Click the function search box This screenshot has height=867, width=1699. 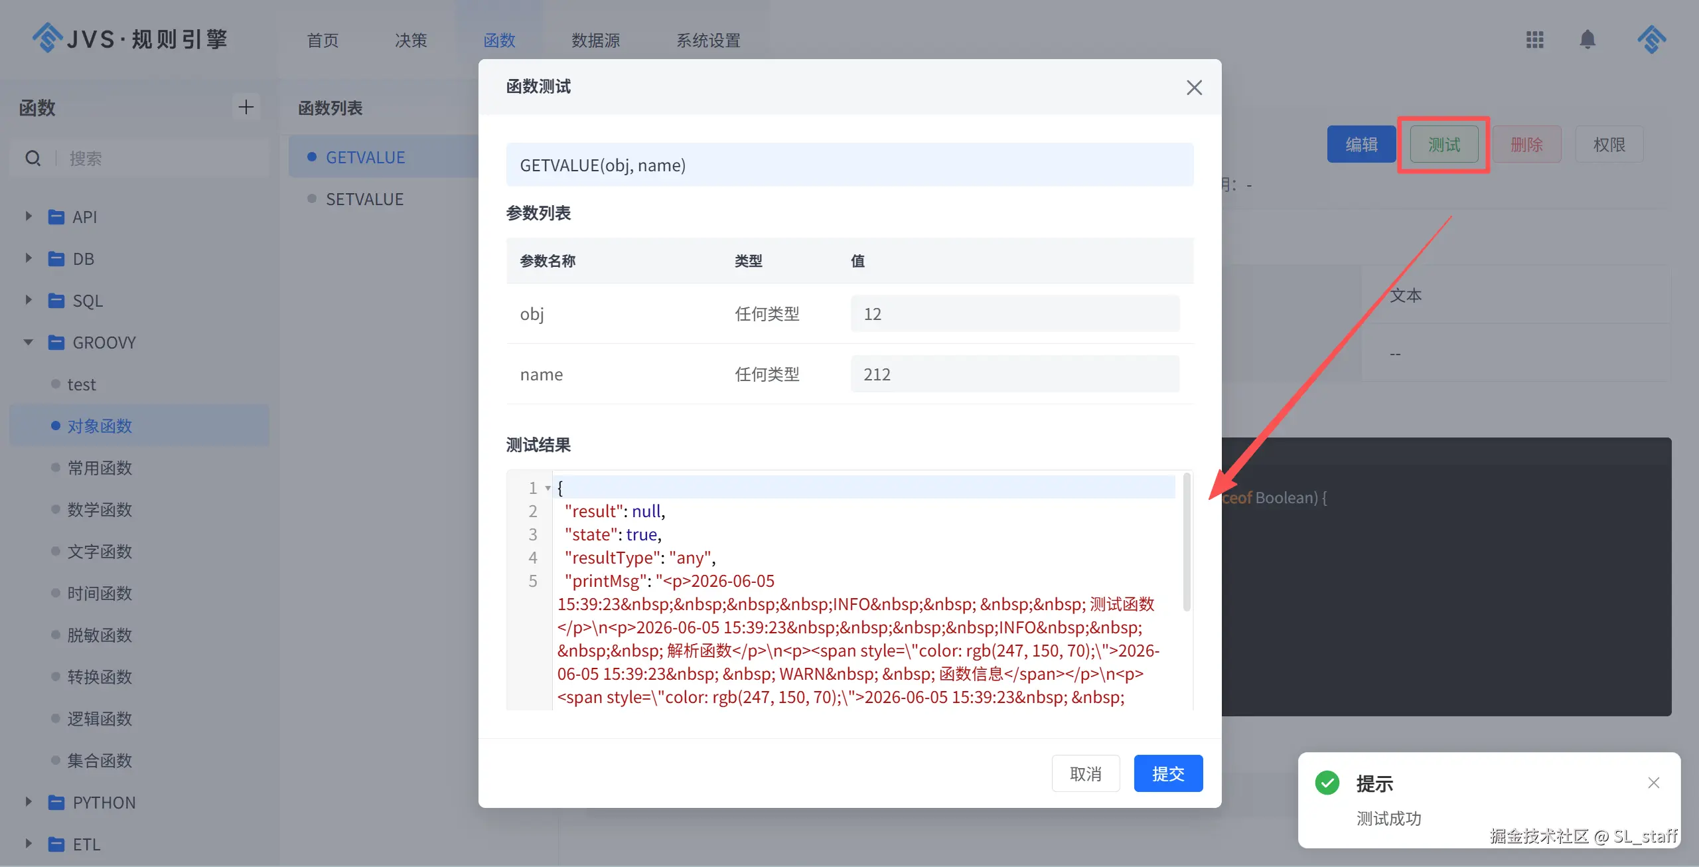(139, 159)
